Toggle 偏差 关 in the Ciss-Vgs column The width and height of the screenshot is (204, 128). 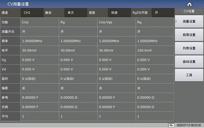[x=117, y=88]
